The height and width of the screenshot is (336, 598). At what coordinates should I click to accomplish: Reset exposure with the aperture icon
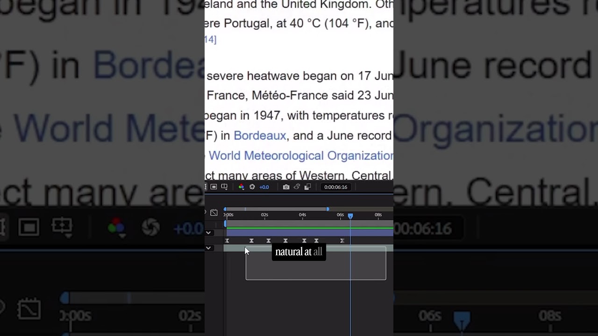click(x=252, y=187)
